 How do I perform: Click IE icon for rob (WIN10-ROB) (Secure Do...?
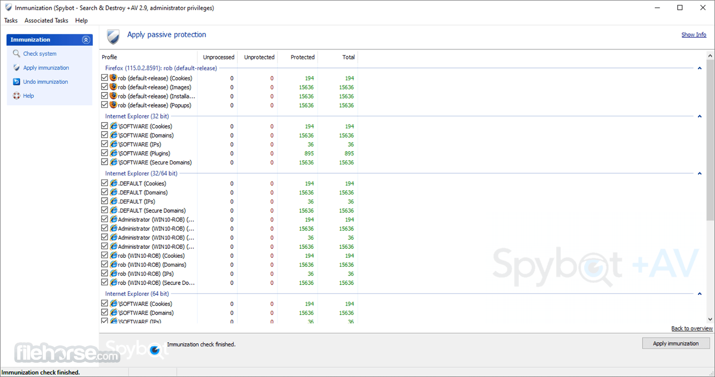[x=113, y=283]
